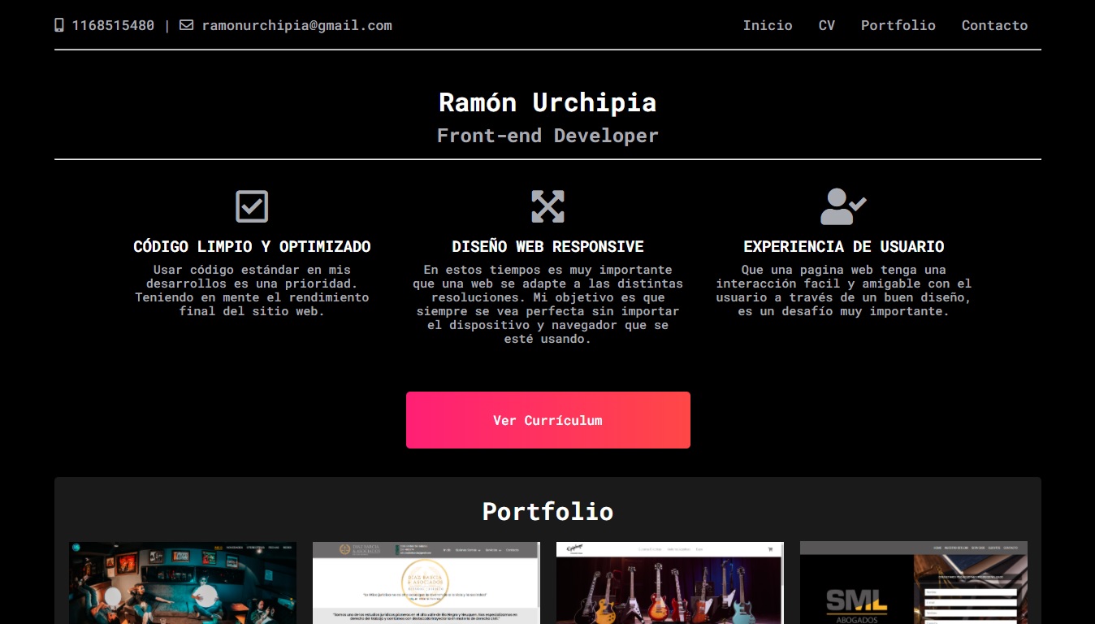Click the ramonurchipia@gmail.com email address

(297, 25)
